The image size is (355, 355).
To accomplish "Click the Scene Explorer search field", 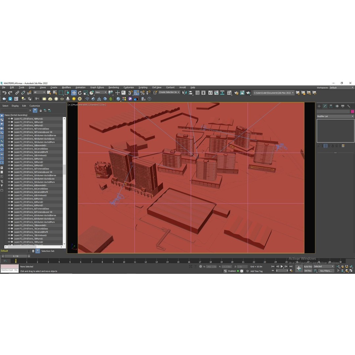I will click(x=14, y=110).
